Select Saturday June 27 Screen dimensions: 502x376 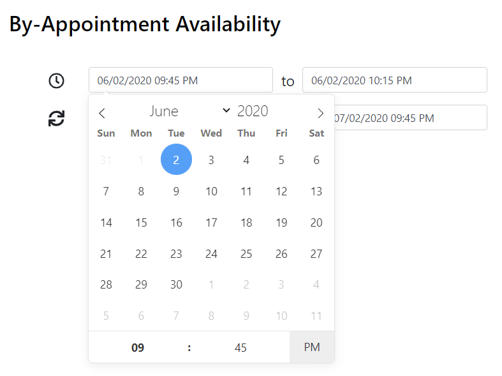316,253
